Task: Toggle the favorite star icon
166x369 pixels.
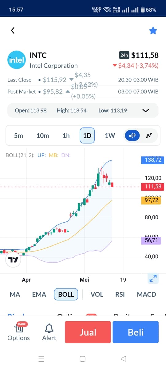Action: (153, 30)
